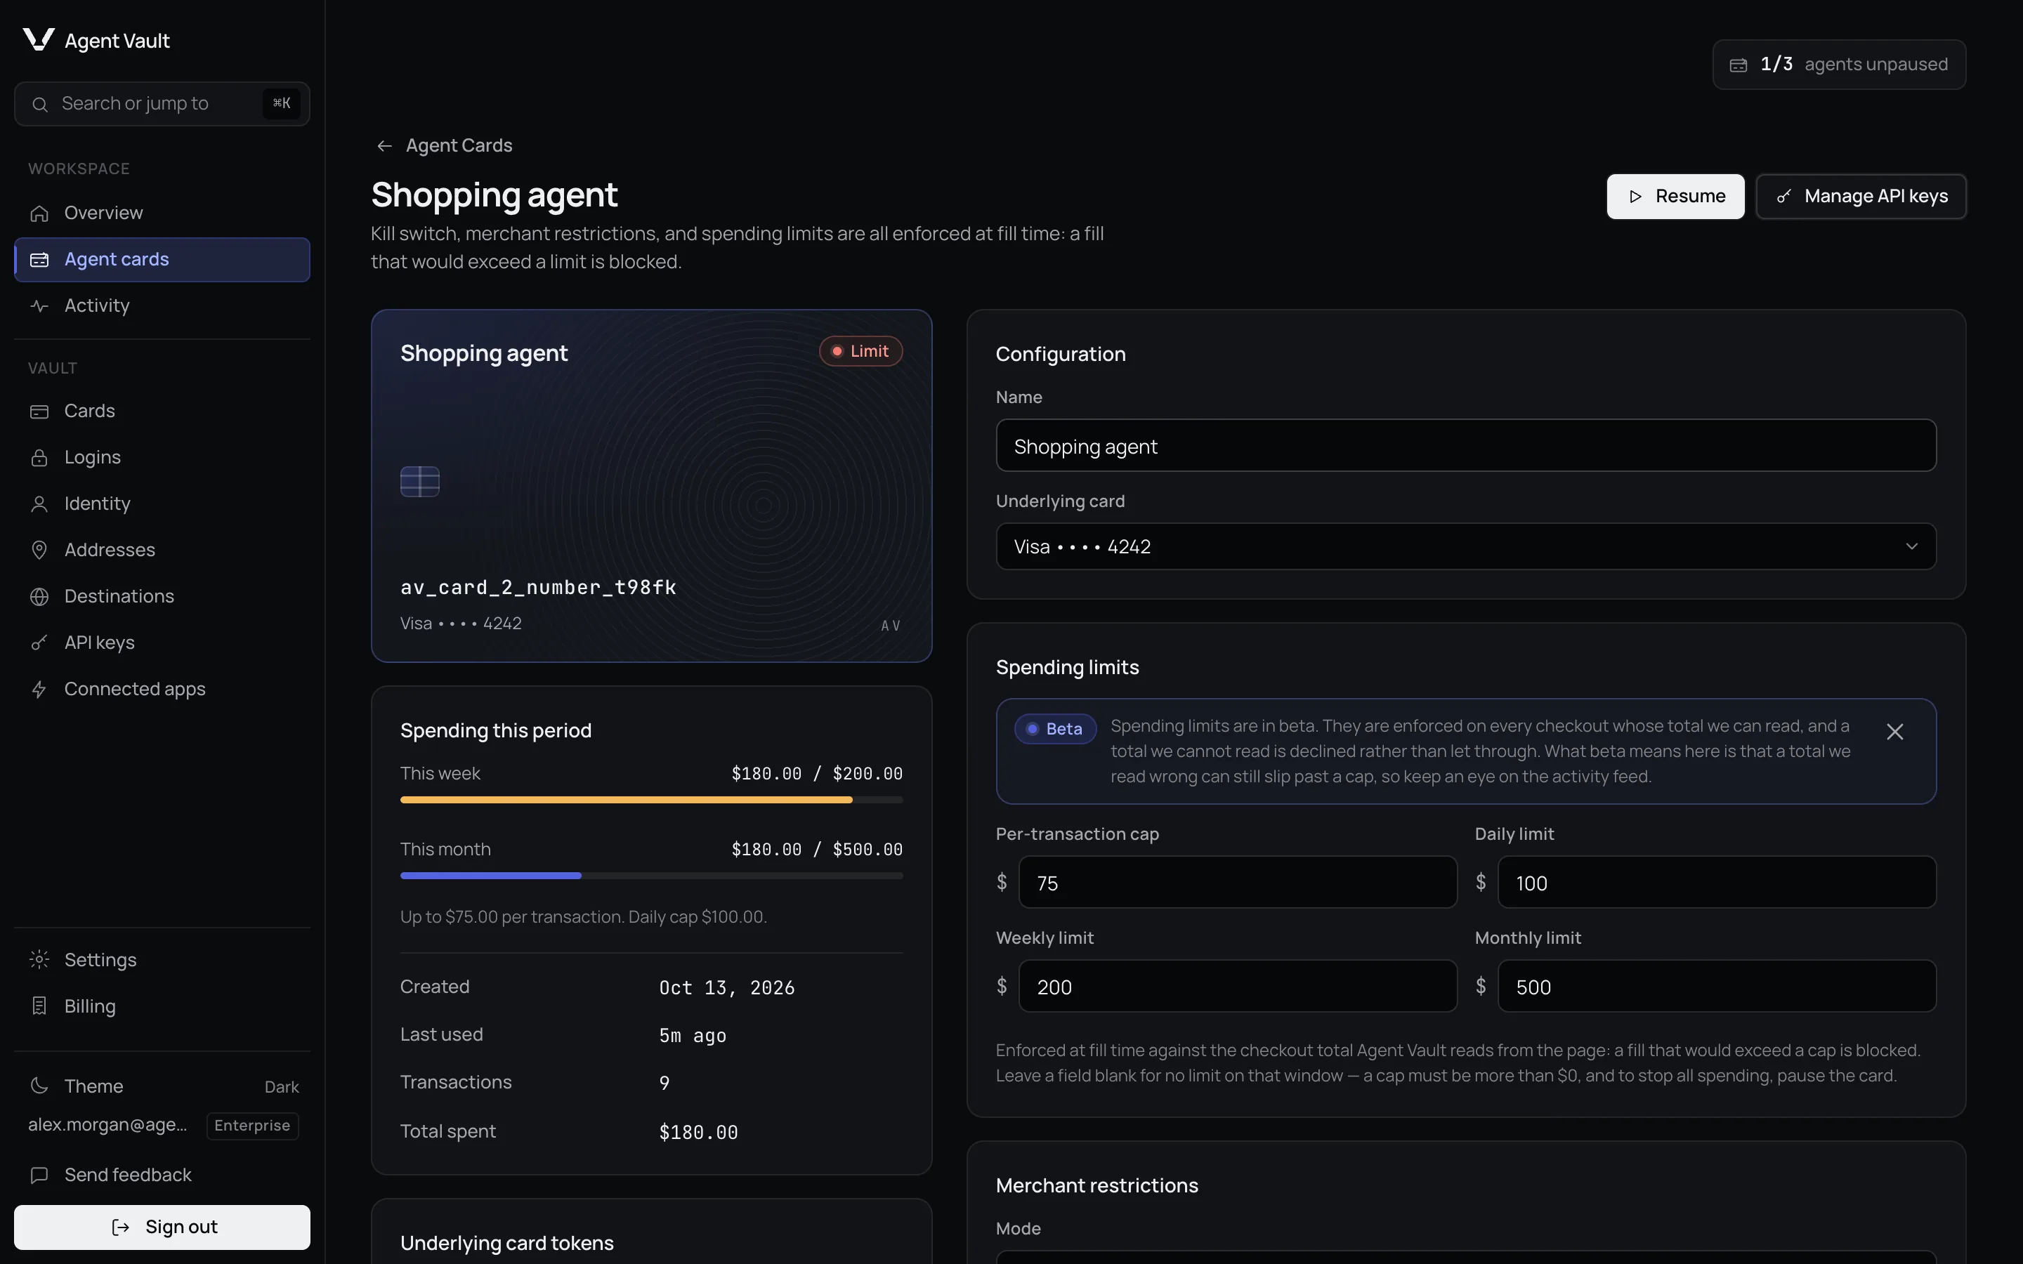Image resolution: width=2023 pixels, height=1264 pixels.
Task: Click the 'Underlying card tokens' heading
Action: pyautogui.click(x=506, y=1243)
